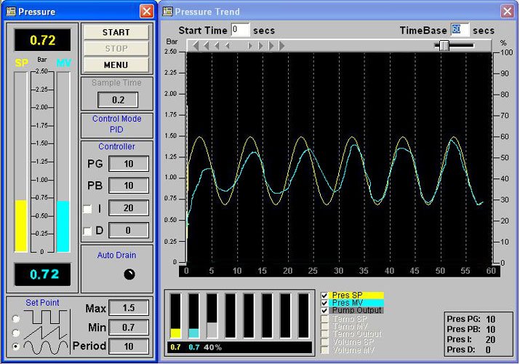Click the leftmost rewind arrow above chart
The width and height of the screenshot is (520, 364).
(195, 45)
